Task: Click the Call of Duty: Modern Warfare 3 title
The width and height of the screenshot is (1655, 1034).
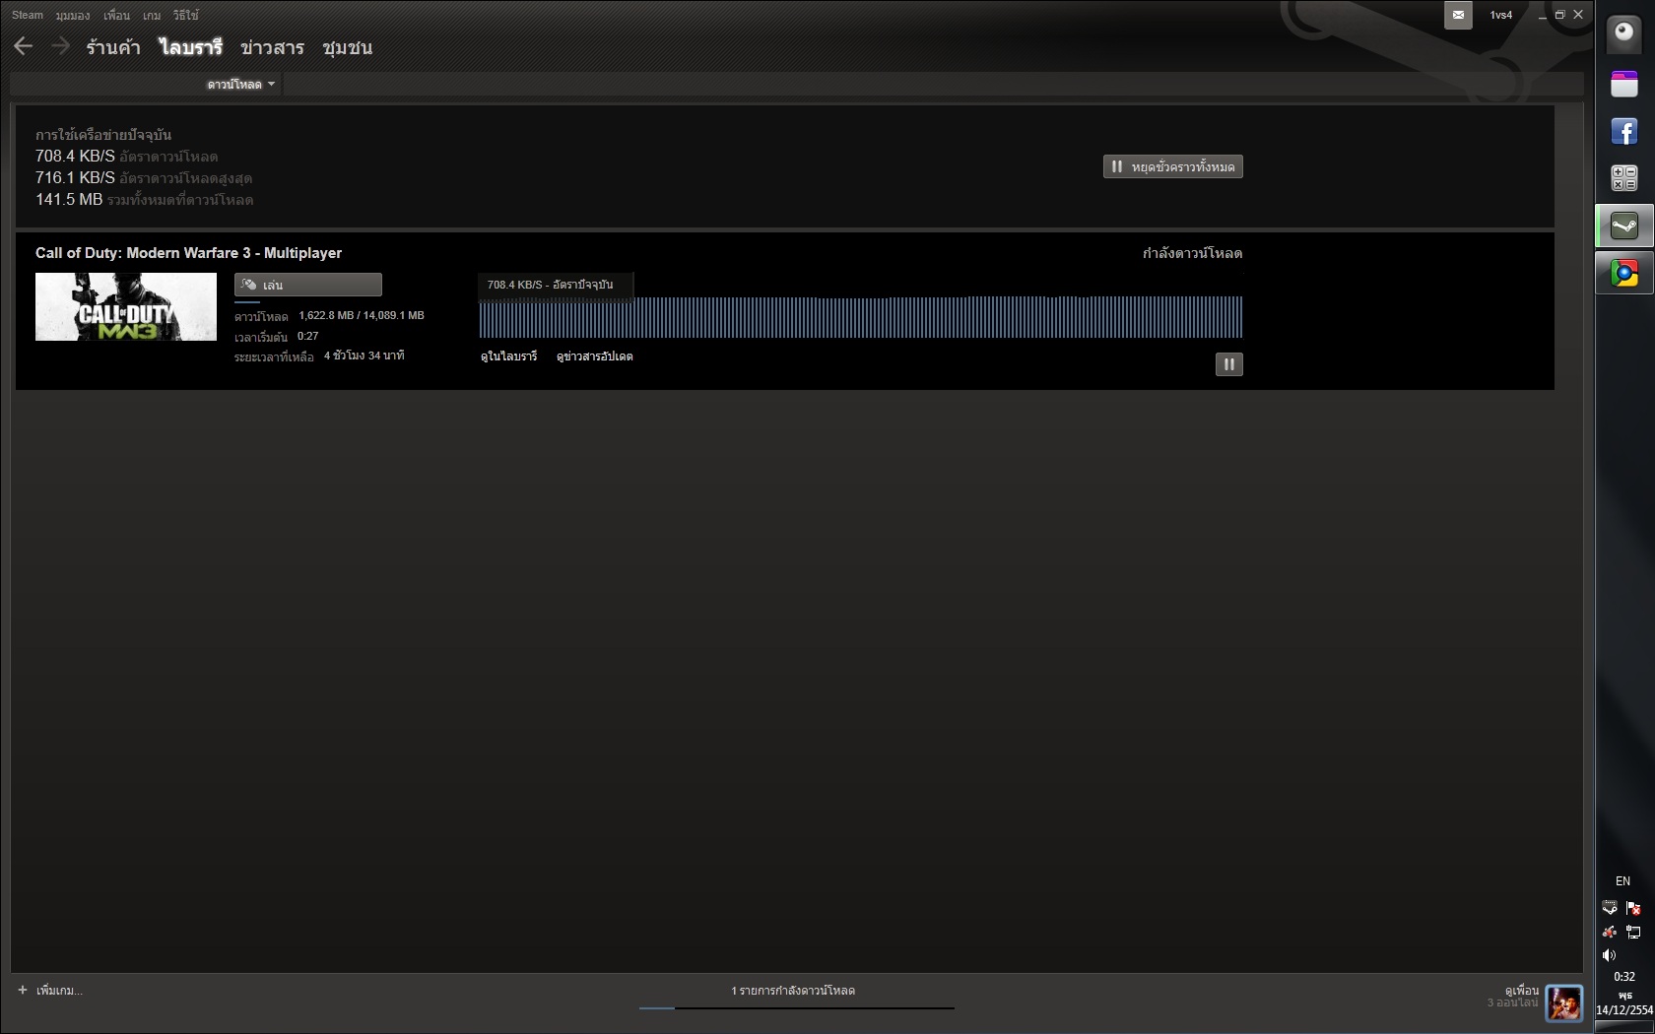Action: coord(188,253)
